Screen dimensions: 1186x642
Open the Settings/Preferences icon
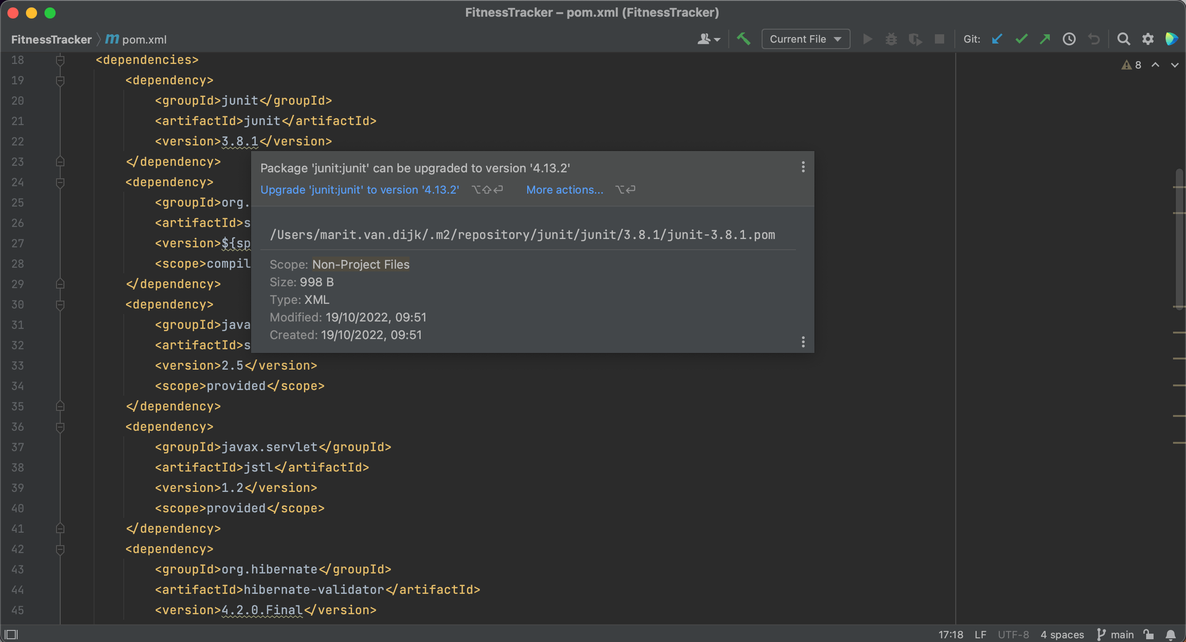coord(1148,39)
